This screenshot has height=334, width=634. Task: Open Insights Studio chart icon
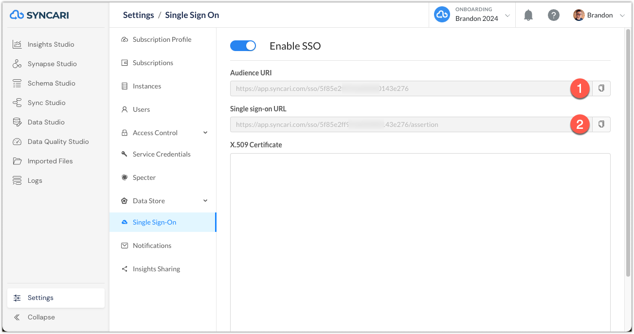tap(17, 44)
